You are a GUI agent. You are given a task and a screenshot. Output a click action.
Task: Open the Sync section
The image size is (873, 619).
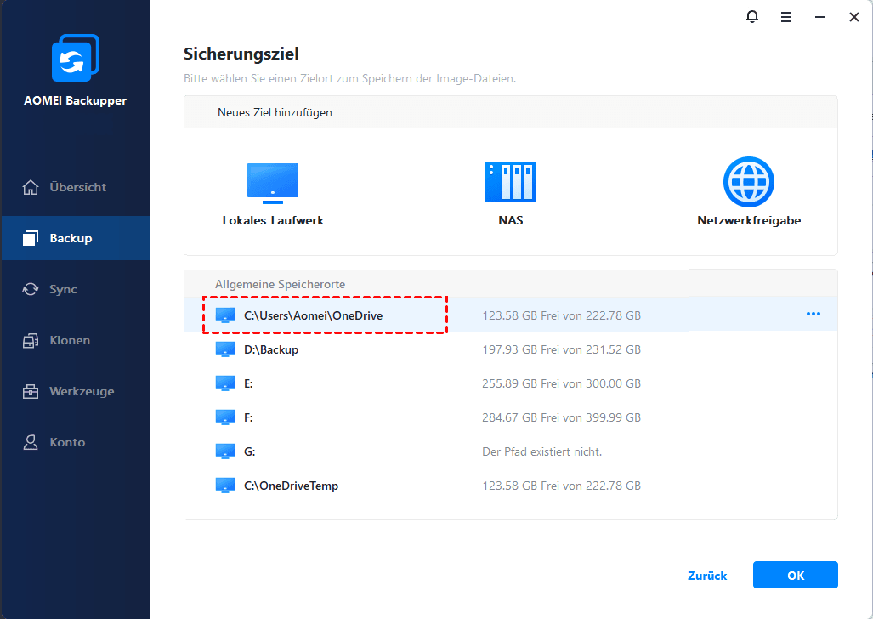coord(75,289)
